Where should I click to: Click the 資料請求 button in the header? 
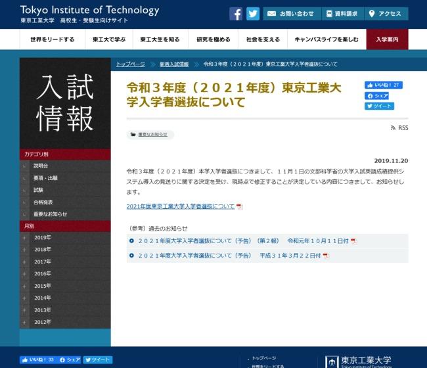[342, 14]
